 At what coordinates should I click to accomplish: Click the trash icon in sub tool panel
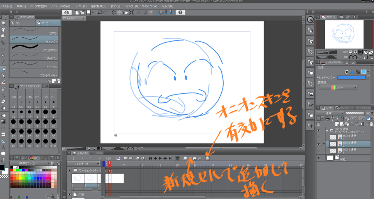point(58,80)
